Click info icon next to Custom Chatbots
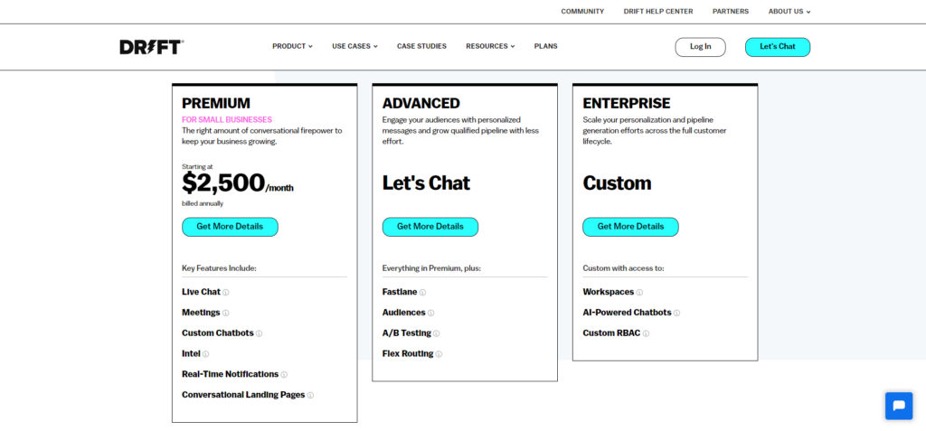 (259, 333)
